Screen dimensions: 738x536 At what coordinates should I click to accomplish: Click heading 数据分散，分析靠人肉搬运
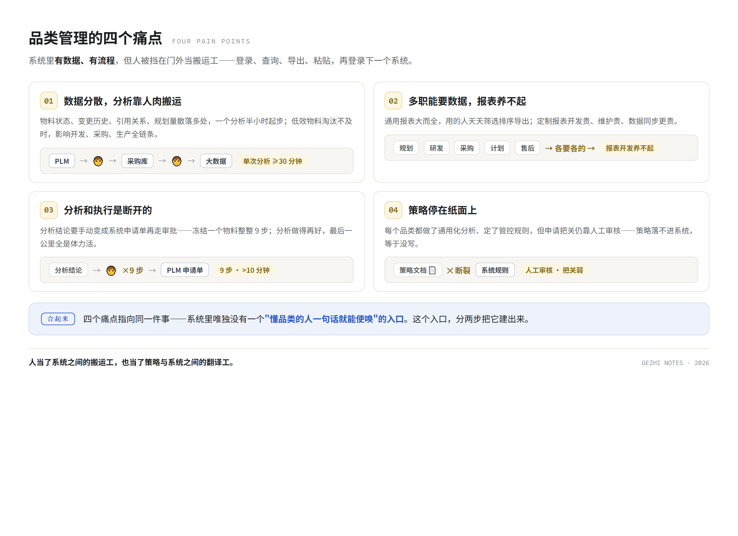click(x=122, y=101)
